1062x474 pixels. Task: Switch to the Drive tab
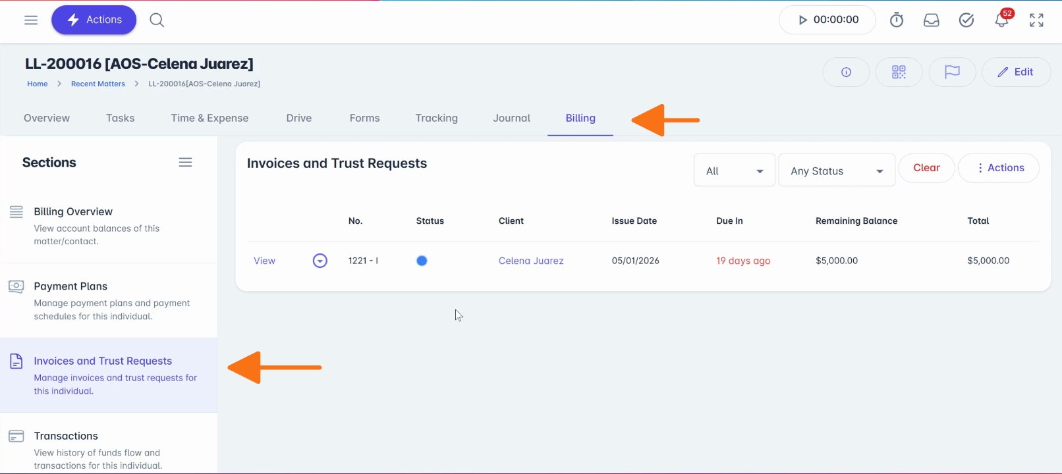coord(299,118)
